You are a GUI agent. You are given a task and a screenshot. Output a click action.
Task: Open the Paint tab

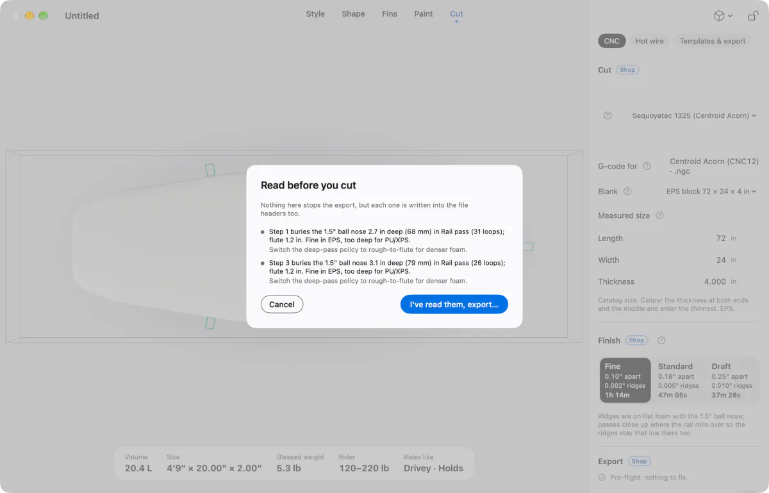click(424, 14)
